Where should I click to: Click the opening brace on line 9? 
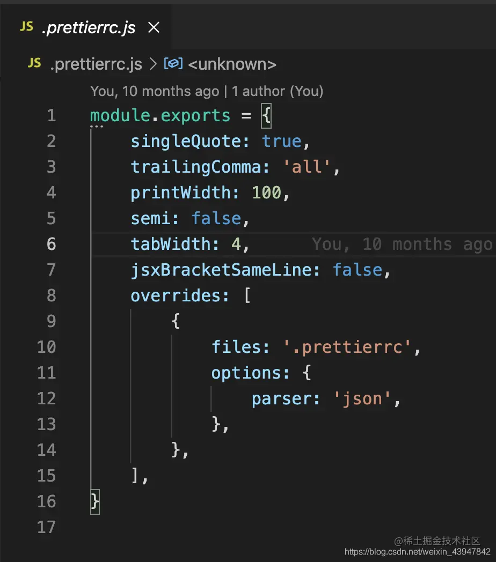(176, 321)
